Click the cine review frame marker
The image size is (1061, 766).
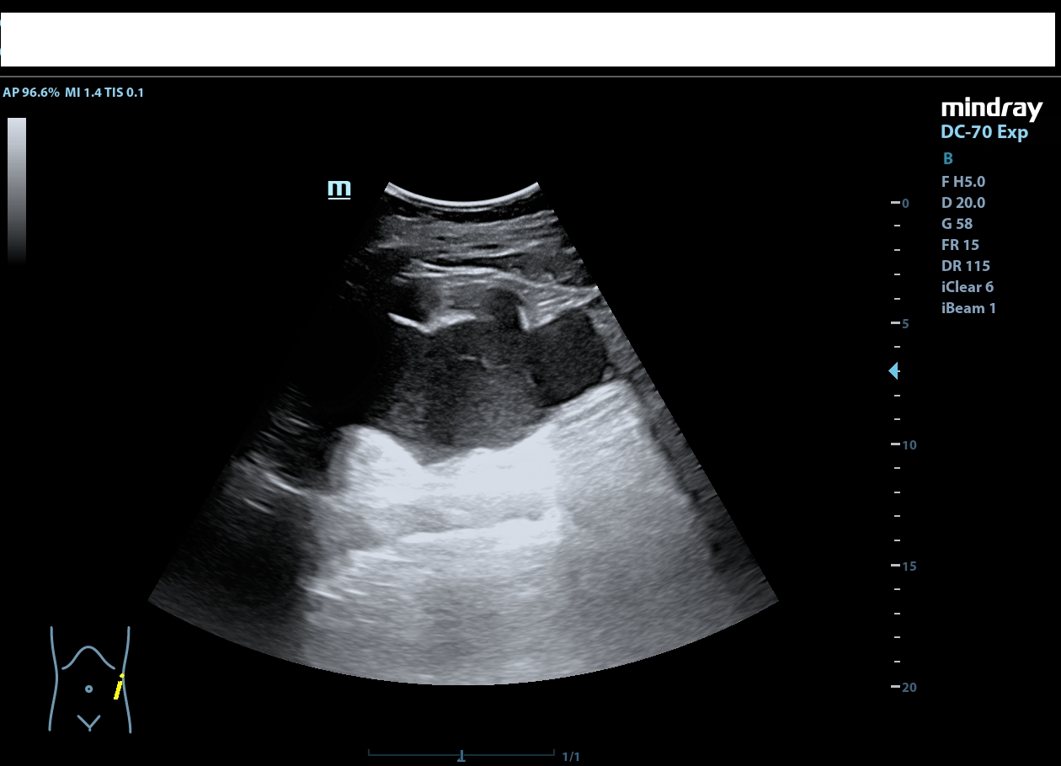pyautogui.click(x=461, y=756)
